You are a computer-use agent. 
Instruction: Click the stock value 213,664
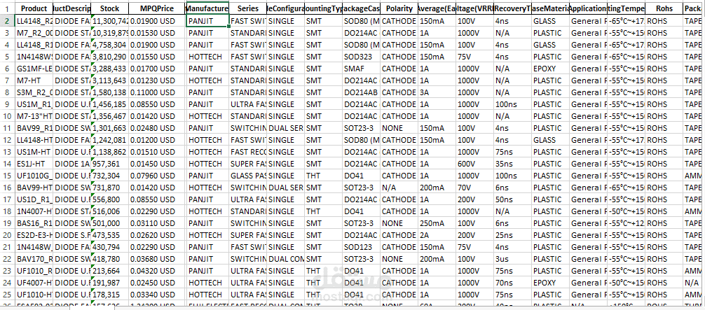pyautogui.click(x=110, y=271)
